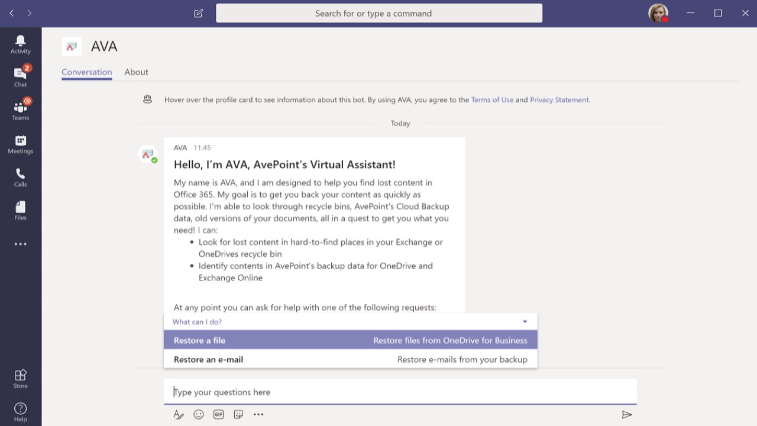Image resolution: width=757 pixels, height=426 pixels.
Task: Click AVA bot avatar beside message
Action: (x=148, y=154)
